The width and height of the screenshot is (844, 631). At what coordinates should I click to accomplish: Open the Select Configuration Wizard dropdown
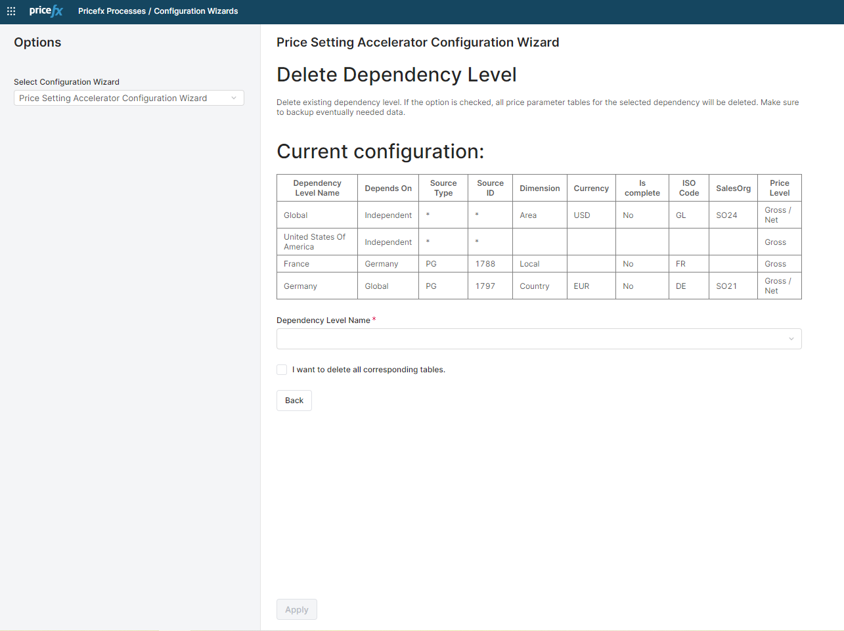[129, 98]
